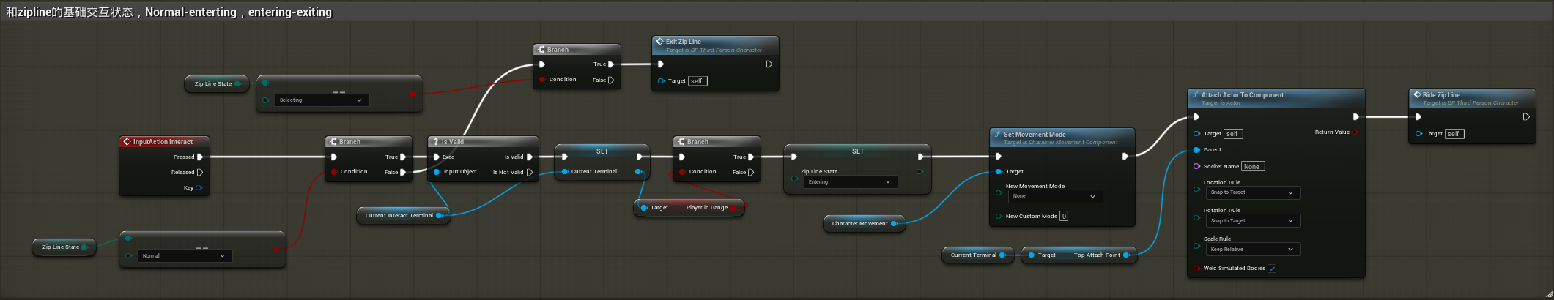The width and height of the screenshot is (1554, 300).
Task: Click the event icon of InputAction Interact node
Action: pyautogui.click(x=127, y=142)
